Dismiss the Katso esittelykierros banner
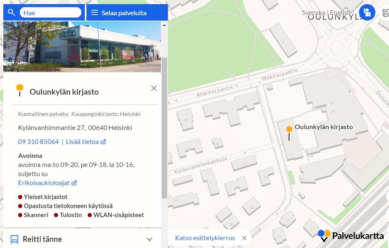The image size is (389, 248). click(x=245, y=238)
